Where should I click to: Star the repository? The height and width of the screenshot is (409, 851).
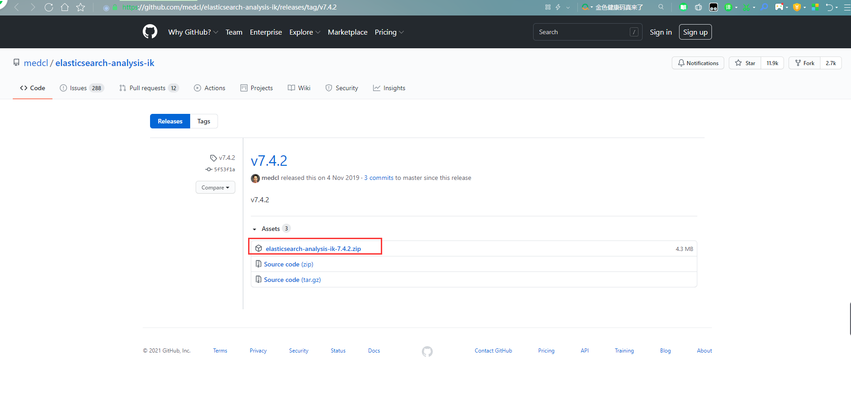click(745, 63)
